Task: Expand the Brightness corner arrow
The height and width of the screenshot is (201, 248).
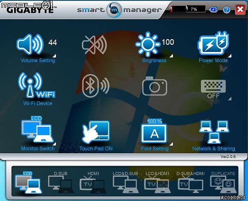Action: pos(171,56)
